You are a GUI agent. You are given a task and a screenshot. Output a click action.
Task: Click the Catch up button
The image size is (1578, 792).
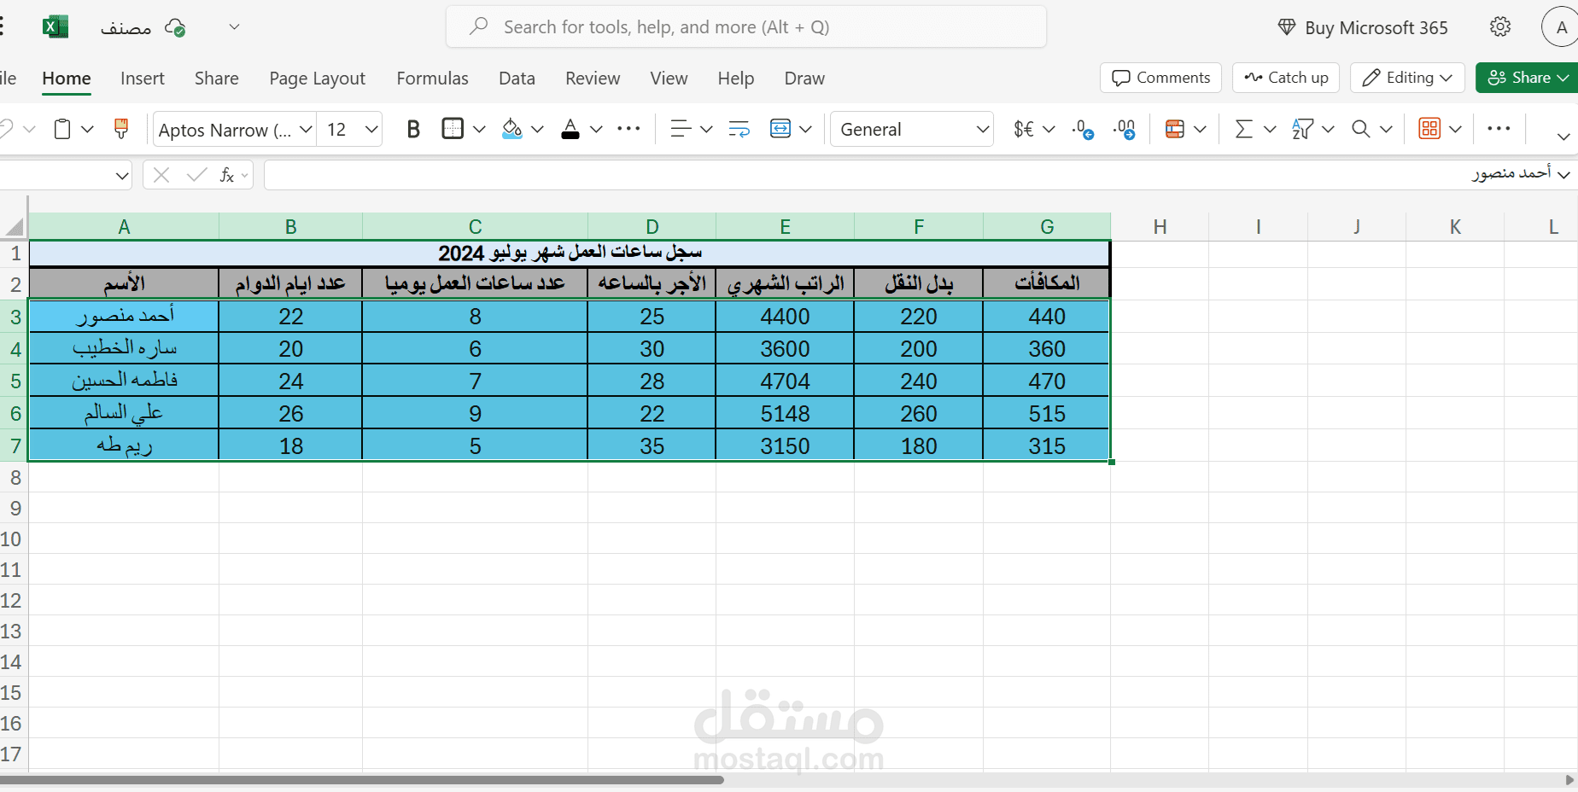point(1286,78)
